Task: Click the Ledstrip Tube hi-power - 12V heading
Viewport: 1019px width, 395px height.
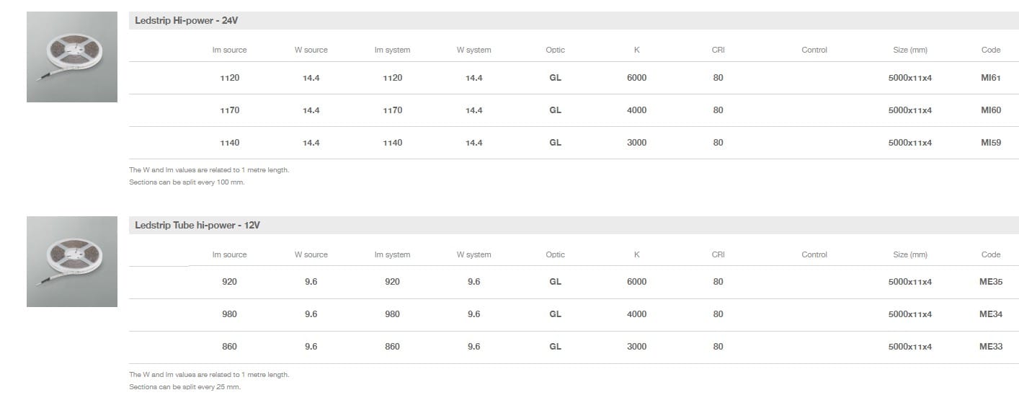Action: (x=197, y=226)
